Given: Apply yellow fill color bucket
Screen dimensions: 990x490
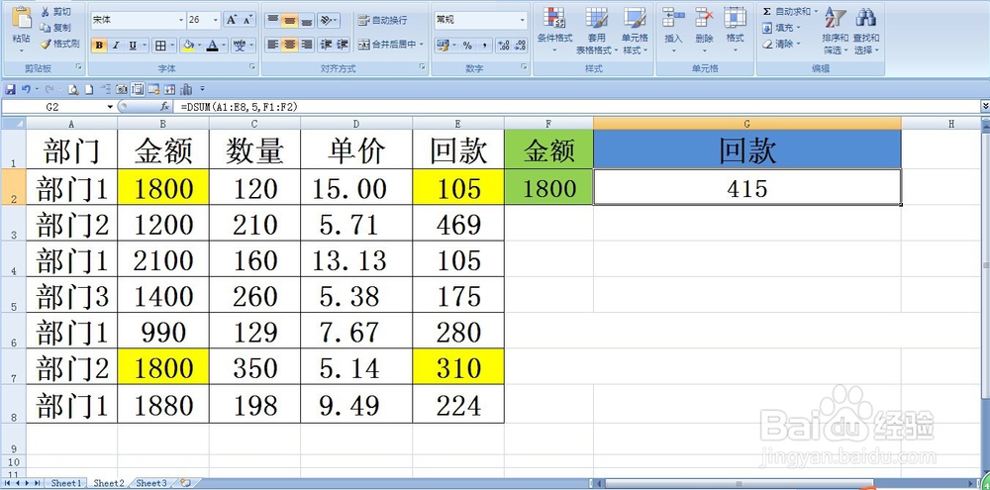Looking at the screenshot, I should click(187, 46).
